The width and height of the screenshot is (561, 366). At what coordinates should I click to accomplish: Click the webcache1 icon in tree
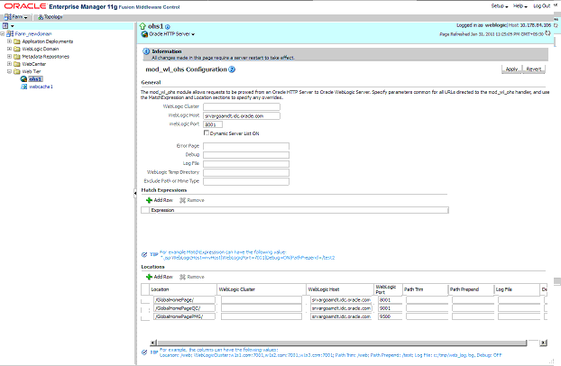[24, 87]
